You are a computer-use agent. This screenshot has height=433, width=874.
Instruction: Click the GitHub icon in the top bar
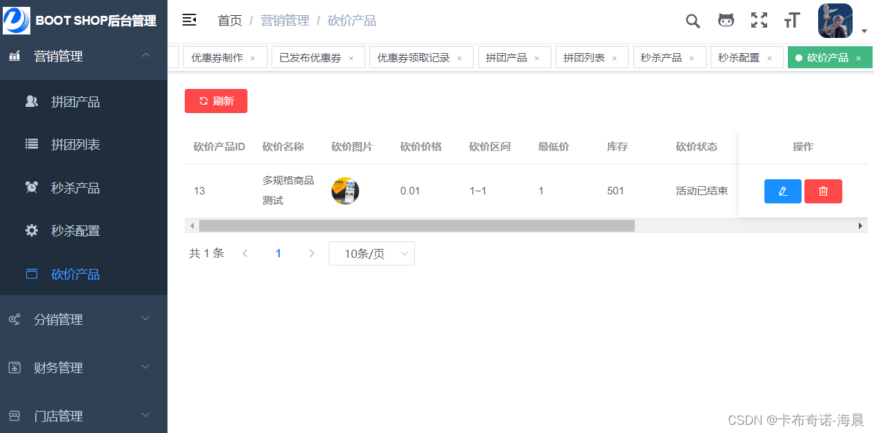click(x=726, y=21)
